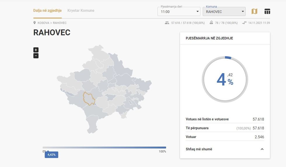The image size is (286, 167).
Task: Click the 4,42% turnout donut chart
Action: (x=225, y=80)
